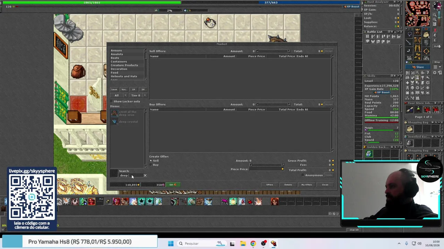Click the backpack equipment slot
Image resolution: width=444 pixels, height=249 pixels.
point(426,34)
